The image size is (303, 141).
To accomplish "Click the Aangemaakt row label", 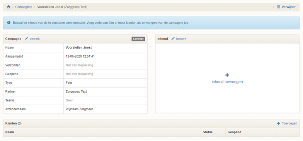I will coord(14,56).
